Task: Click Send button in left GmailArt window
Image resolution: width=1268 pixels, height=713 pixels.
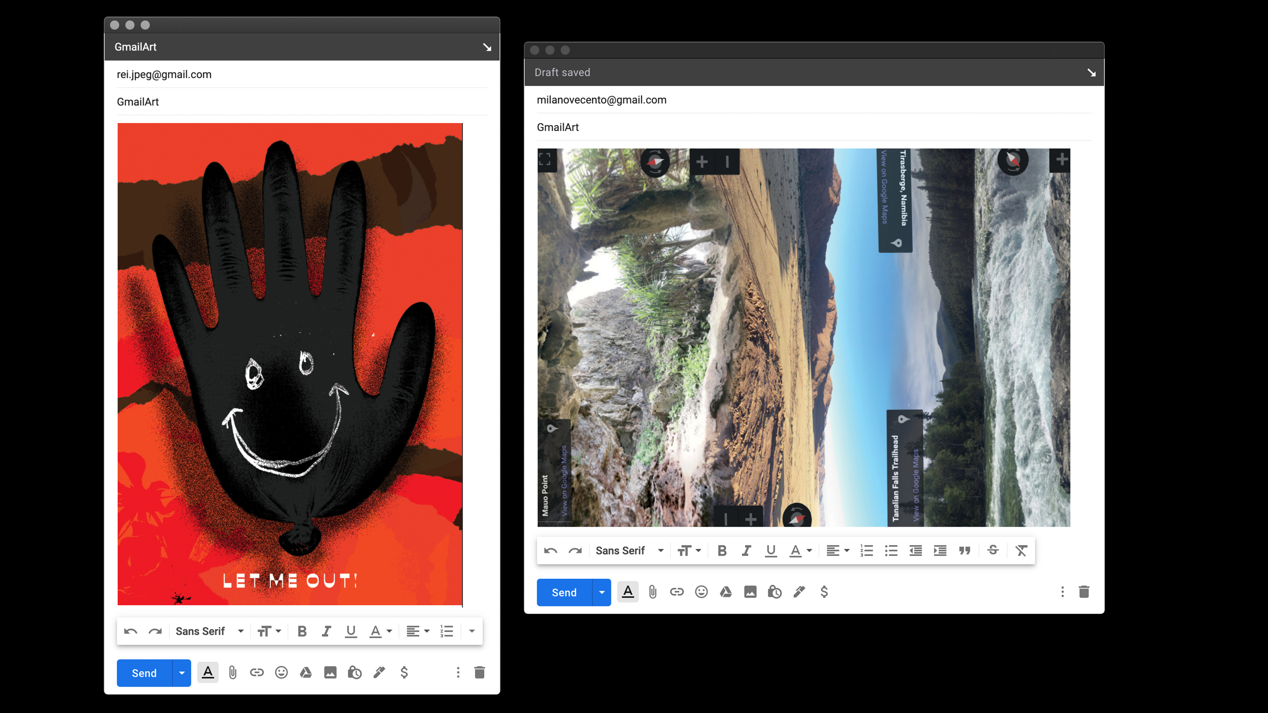Action: click(144, 673)
